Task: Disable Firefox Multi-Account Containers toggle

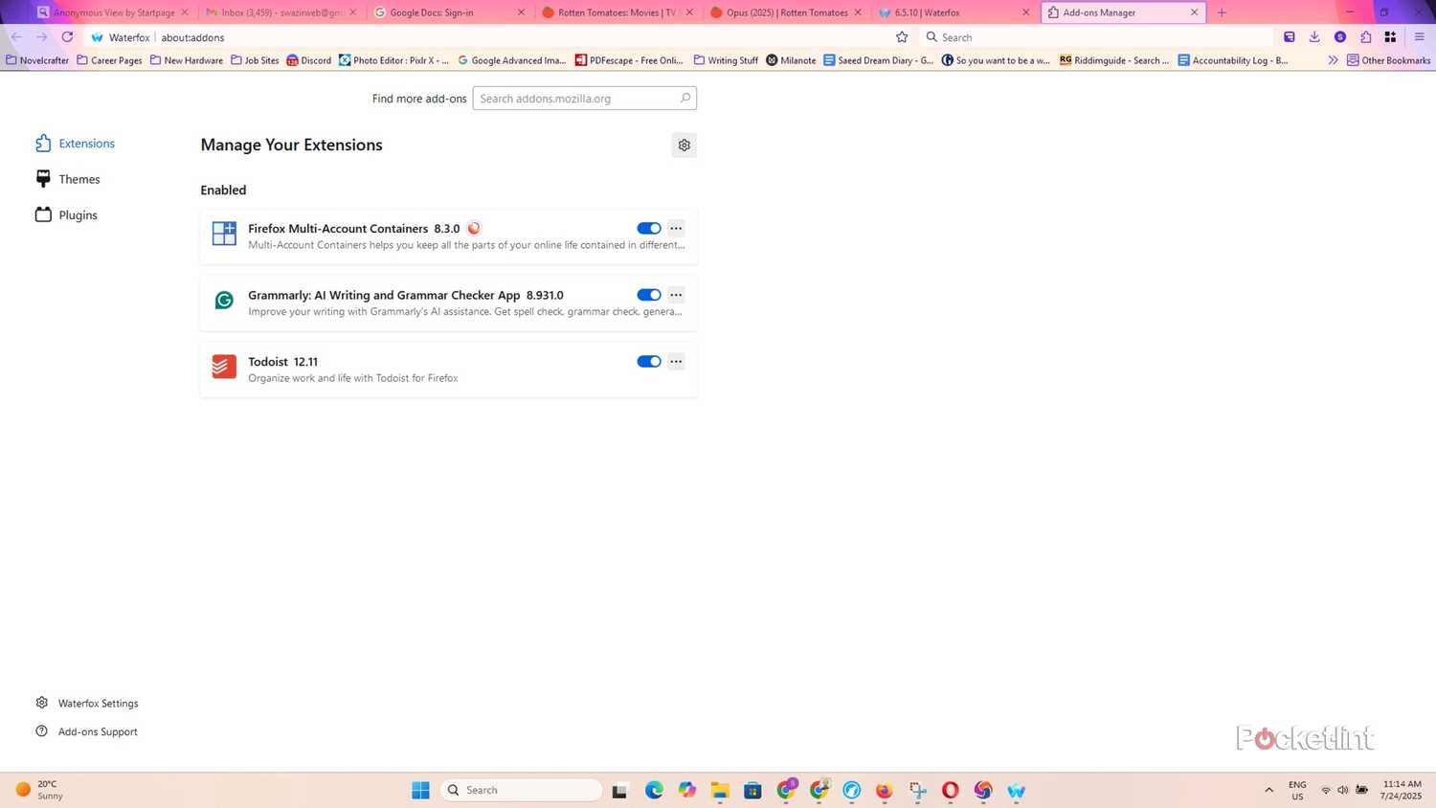Action: (649, 228)
